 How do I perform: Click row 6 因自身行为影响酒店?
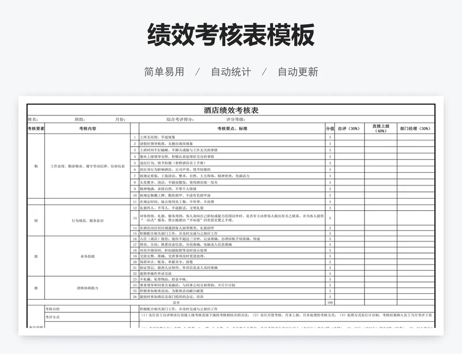tap(232, 169)
